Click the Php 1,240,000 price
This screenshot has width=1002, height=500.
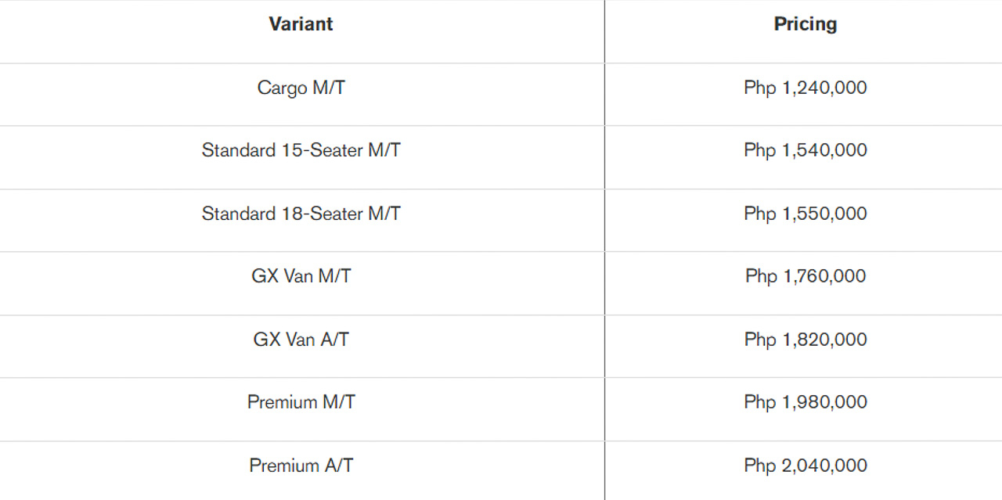[805, 88]
